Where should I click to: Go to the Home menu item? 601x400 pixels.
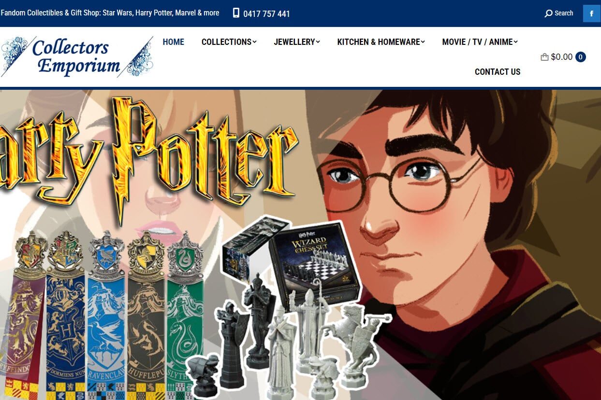pos(174,42)
